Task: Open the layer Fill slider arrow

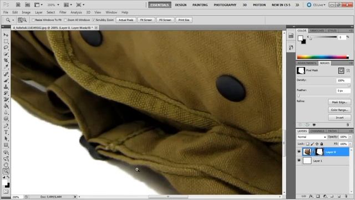Action: click(x=350, y=144)
